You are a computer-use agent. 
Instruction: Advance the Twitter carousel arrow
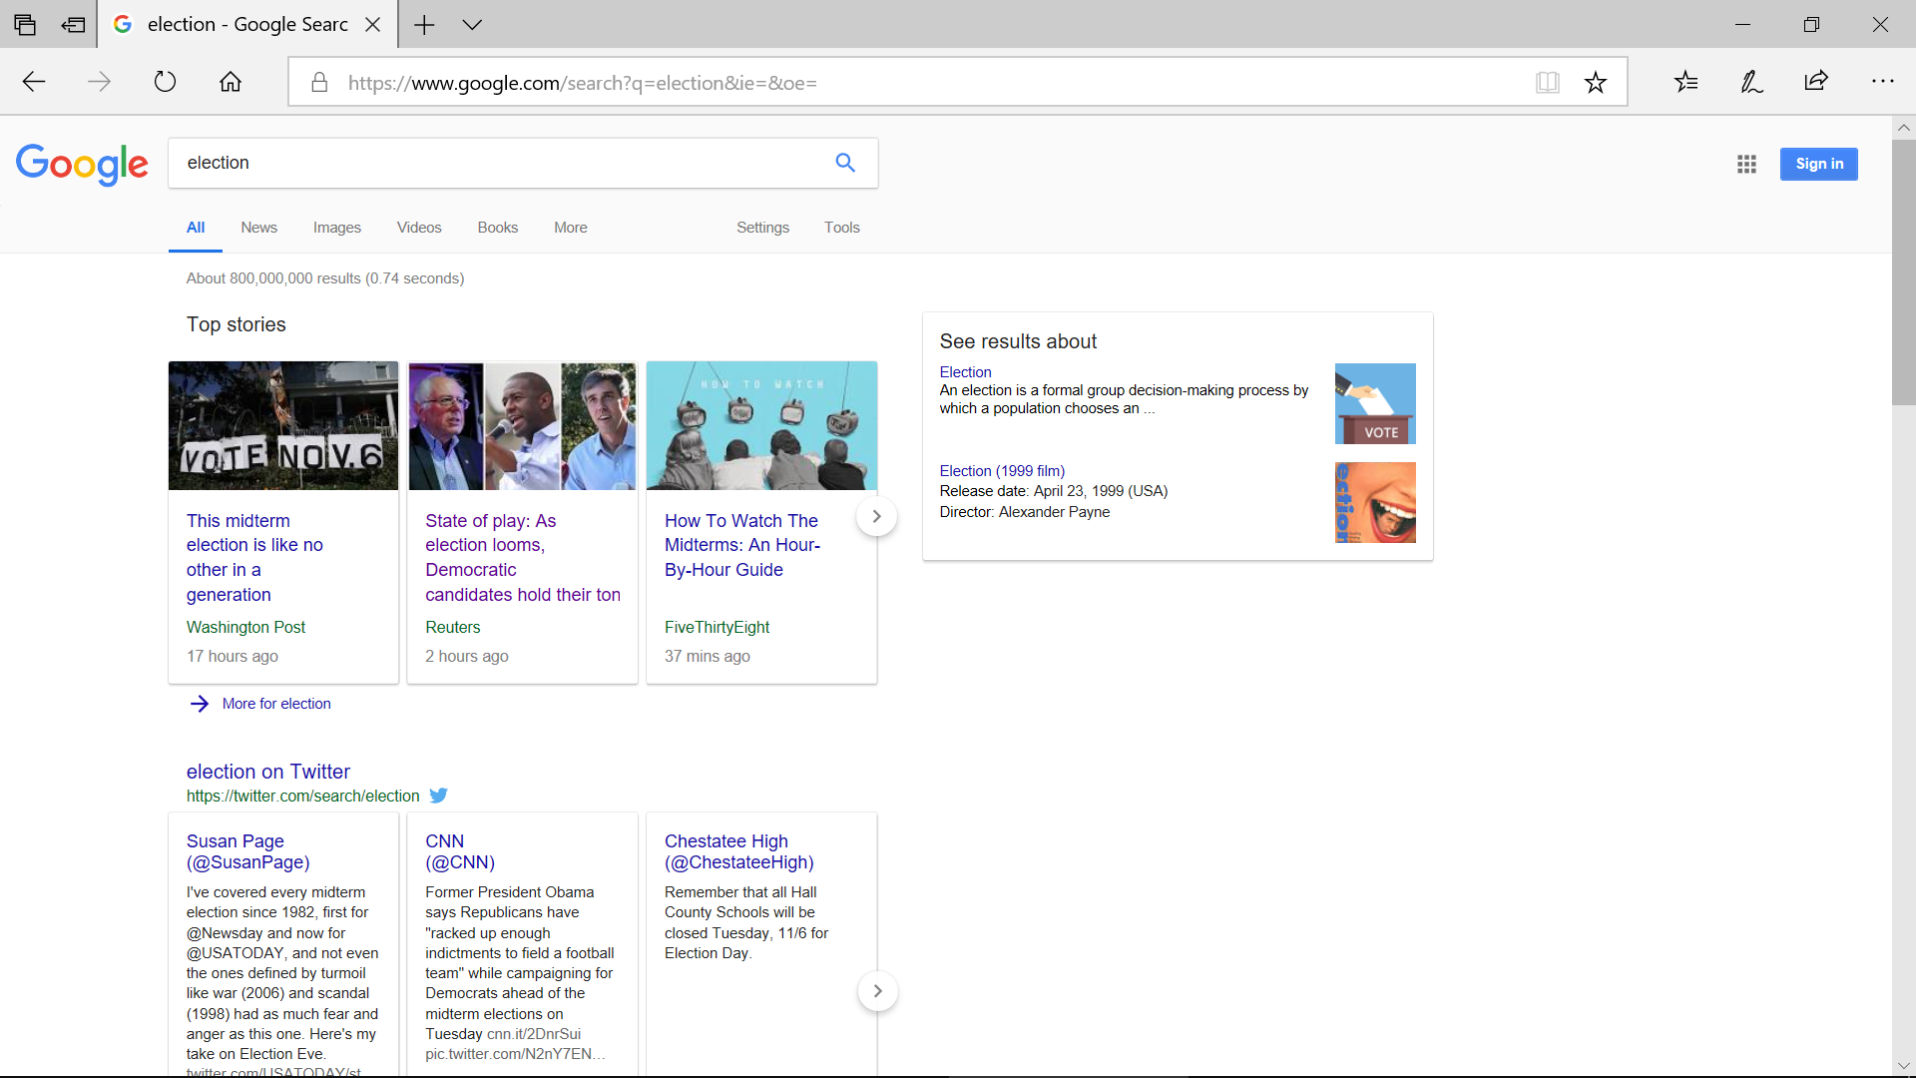877,991
